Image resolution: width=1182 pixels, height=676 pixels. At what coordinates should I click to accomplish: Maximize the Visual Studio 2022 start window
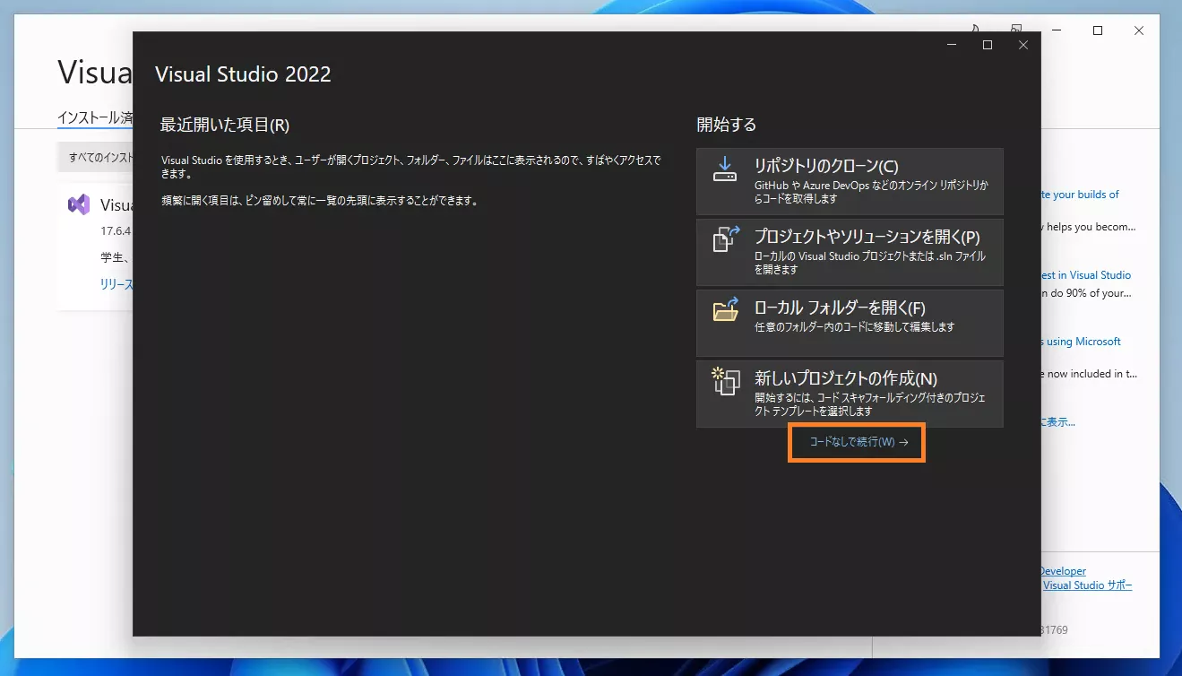pos(988,45)
